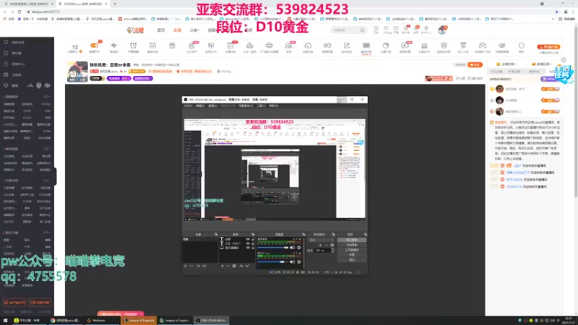Open first mixer channel's gear settings
This screenshot has height=325, width=578.
(298, 248)
